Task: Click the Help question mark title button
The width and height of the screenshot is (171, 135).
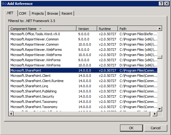Action: (x=161, y=4)
